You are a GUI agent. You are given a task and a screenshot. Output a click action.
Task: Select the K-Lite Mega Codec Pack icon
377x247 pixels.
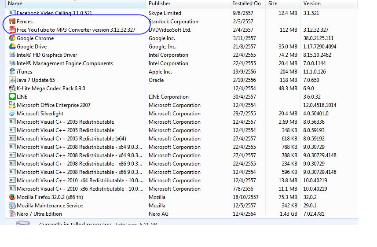[12, 88]
